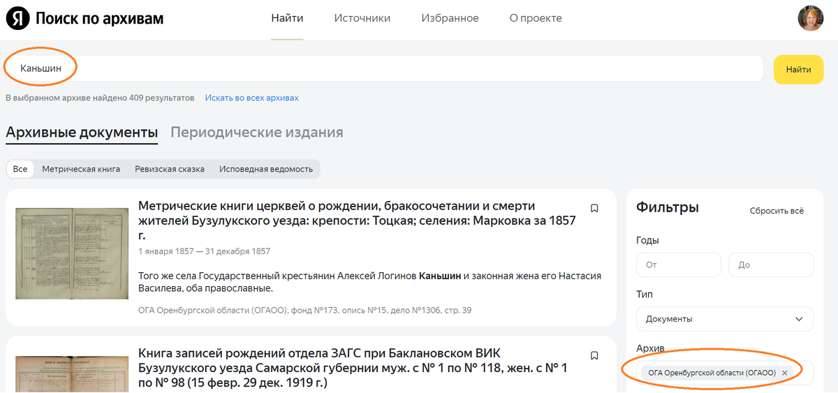
Task: Select the Архивные документы tab
Action: (x=82, y=132)
